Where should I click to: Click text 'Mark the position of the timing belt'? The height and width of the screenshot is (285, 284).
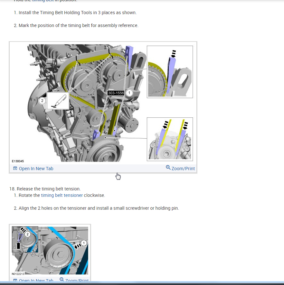(54, 25)
